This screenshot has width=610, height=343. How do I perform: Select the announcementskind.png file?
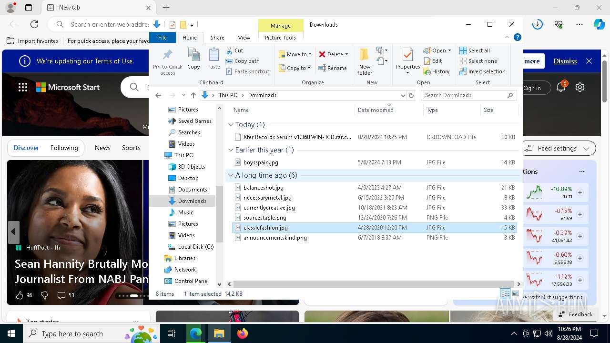point(275,238)
